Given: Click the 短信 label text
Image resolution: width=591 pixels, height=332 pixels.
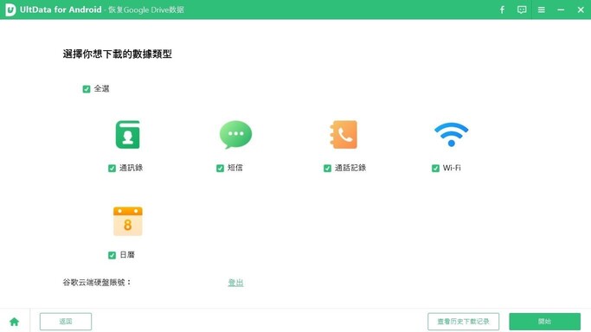Looking at the screenshot, I should click(235, 168).
